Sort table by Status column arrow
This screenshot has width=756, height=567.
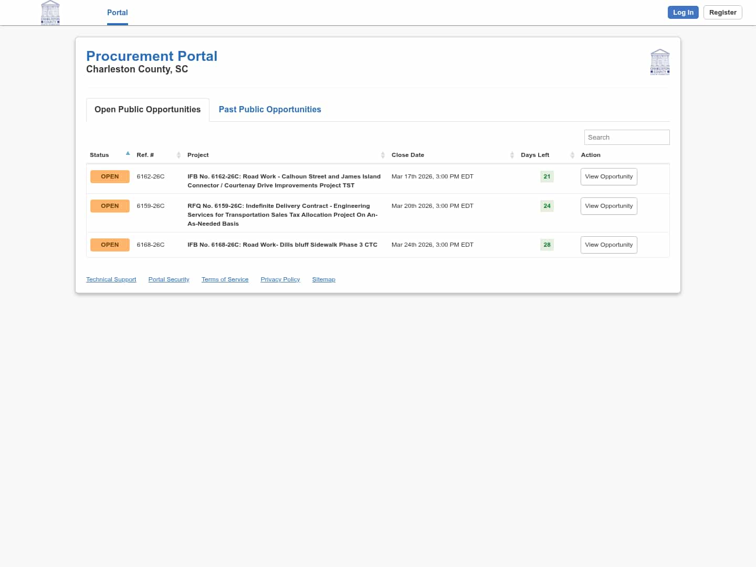pyautogui.click(x=128, y=154)
